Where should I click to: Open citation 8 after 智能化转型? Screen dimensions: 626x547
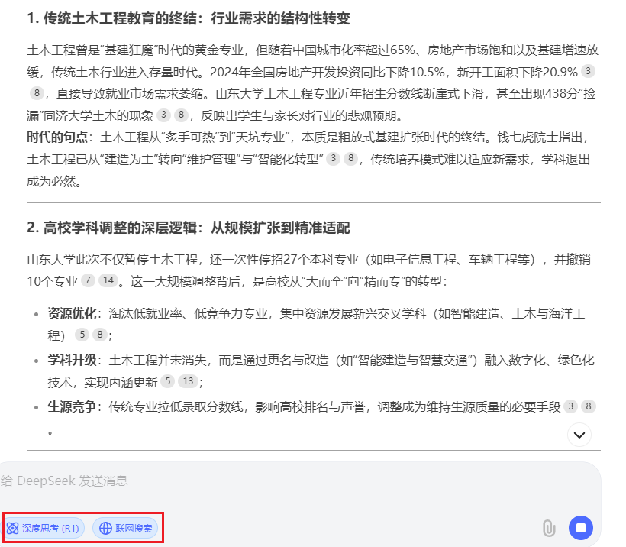(x=350, y=159)
